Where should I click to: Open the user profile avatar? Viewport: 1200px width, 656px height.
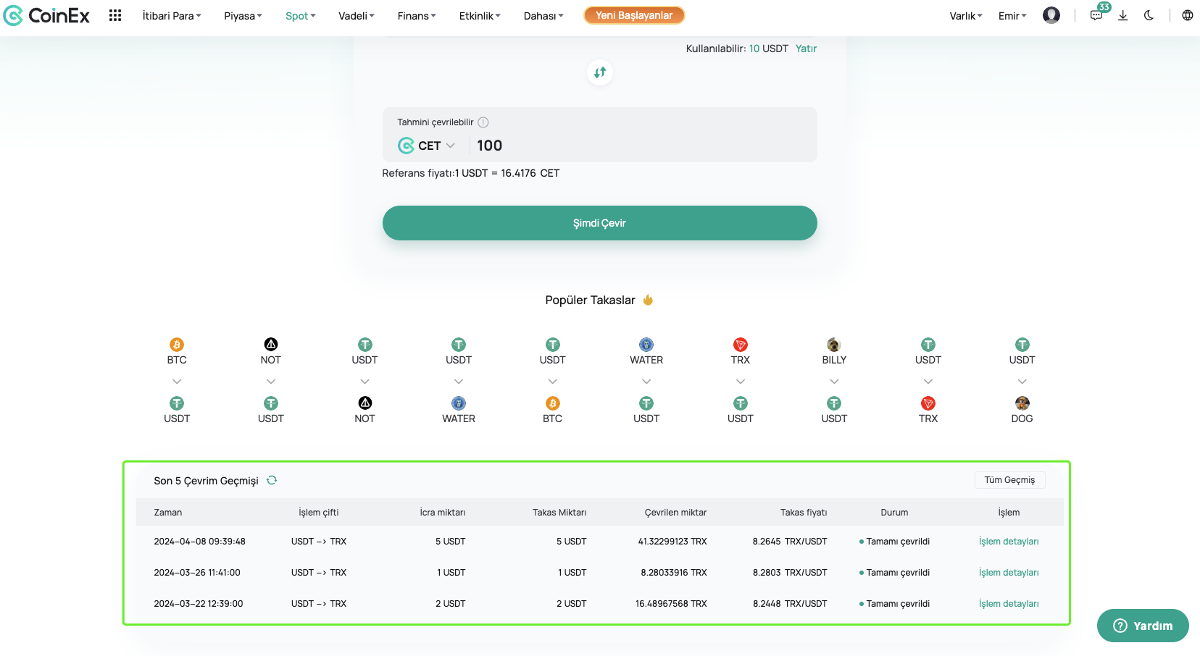pyautogui.click(x=1051, y=15)
